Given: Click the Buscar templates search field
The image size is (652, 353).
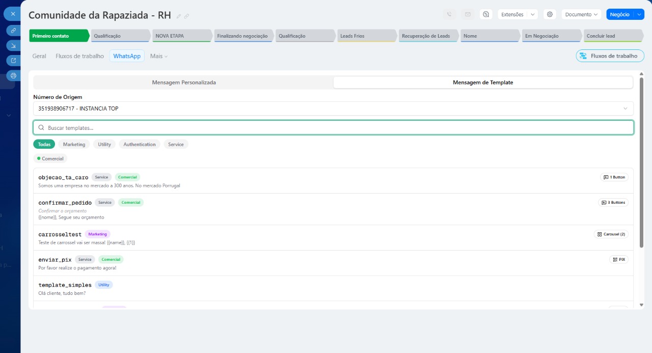Looking at the screenshot, I should pyautogui.click(x=333, y=128).
